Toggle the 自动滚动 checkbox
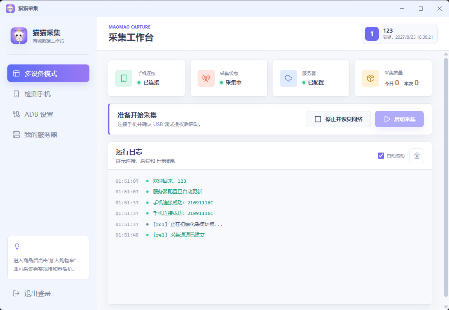The image size is (449, 310). click(x=381, y=156)
